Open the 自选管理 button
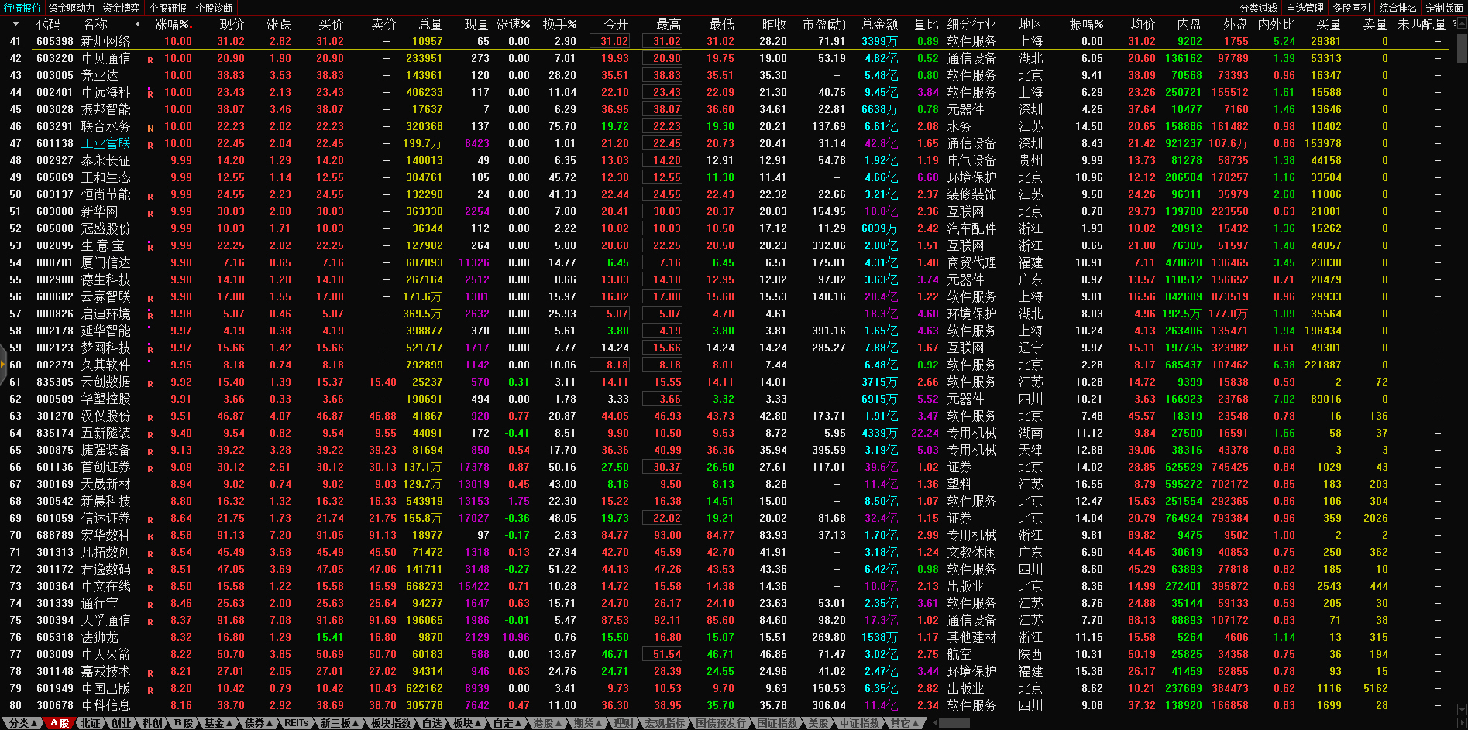Viewport: 1468px width, 730px height. pyautogui.click(x=1305, y=8)
